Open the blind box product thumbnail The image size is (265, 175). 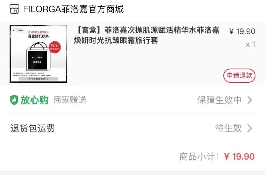[x=38, y=54]
